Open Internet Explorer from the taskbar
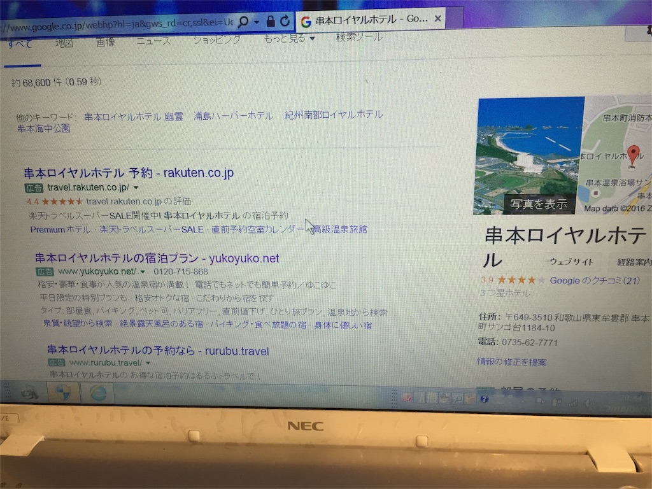The width and height of the screenshot is (652, 489). 97,393
